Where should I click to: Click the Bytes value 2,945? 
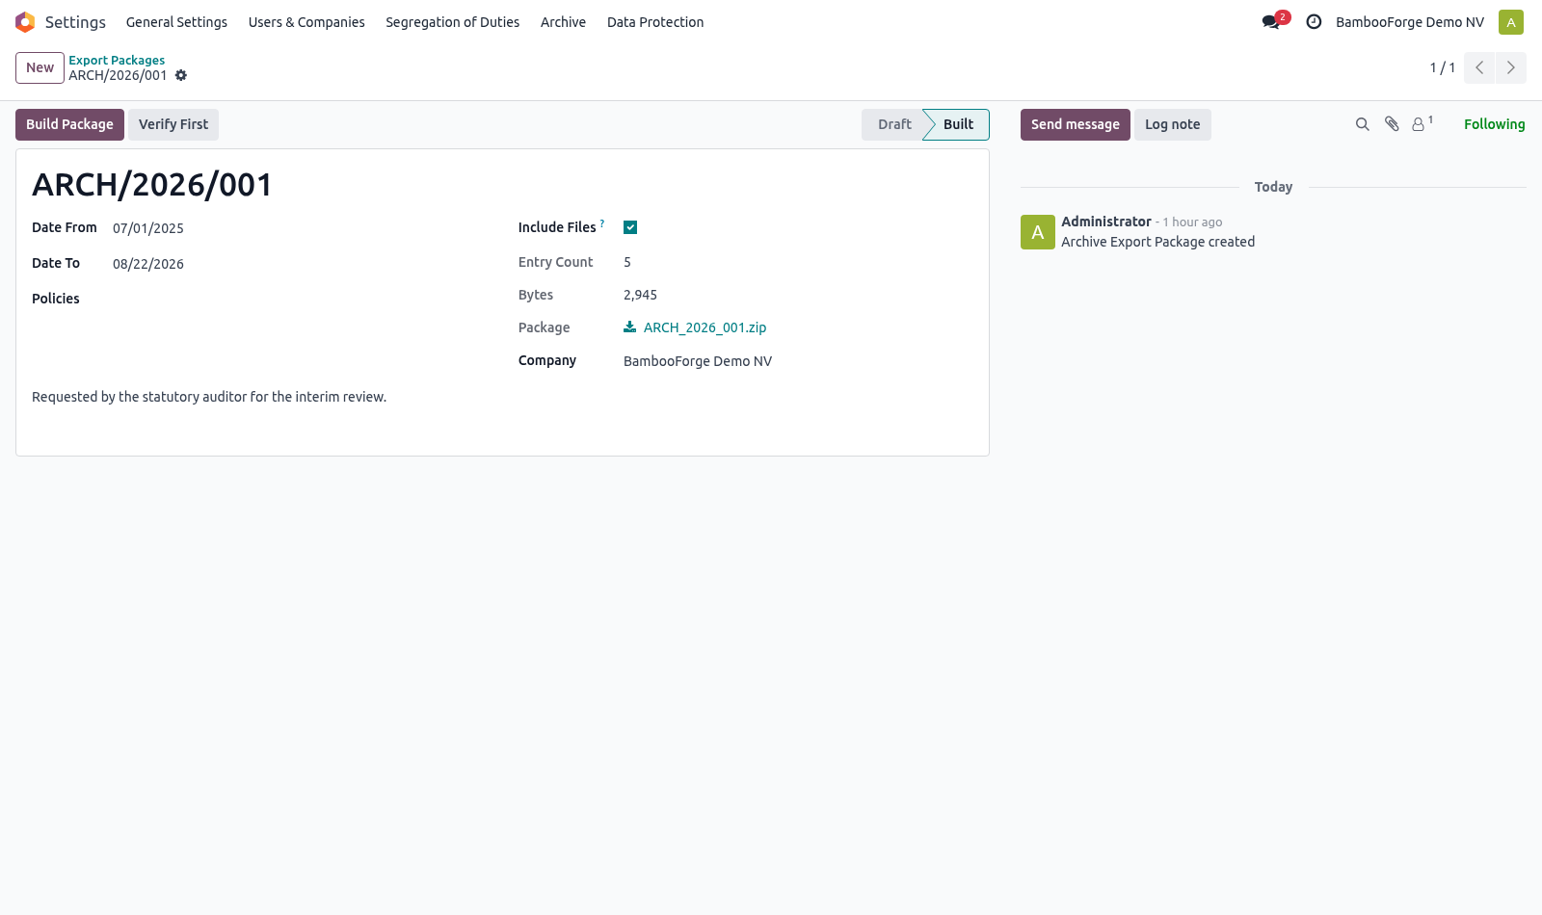coord(640,295)
